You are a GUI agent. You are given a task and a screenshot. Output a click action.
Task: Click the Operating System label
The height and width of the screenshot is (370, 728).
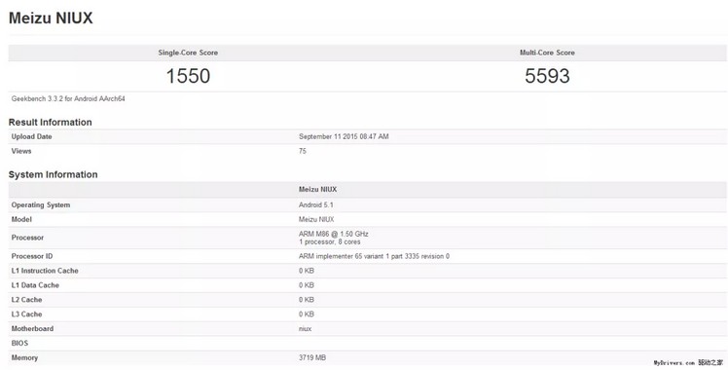tap(41, 204)
